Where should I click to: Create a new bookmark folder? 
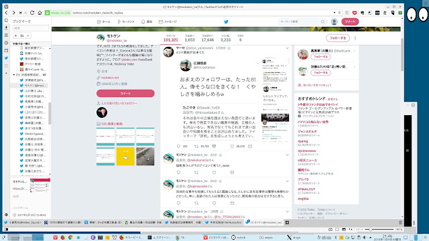click(22, 35)
